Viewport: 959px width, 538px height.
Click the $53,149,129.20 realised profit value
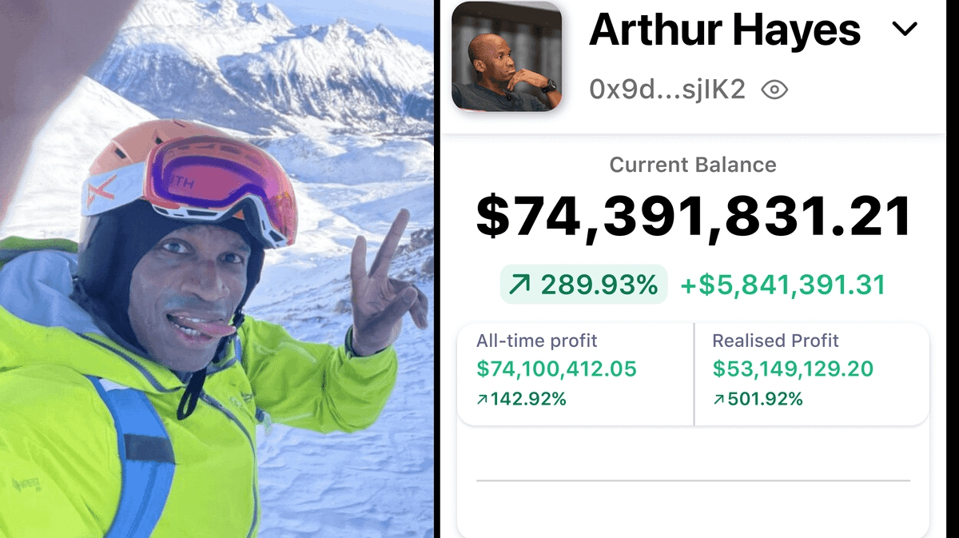[x=793, y=369]
